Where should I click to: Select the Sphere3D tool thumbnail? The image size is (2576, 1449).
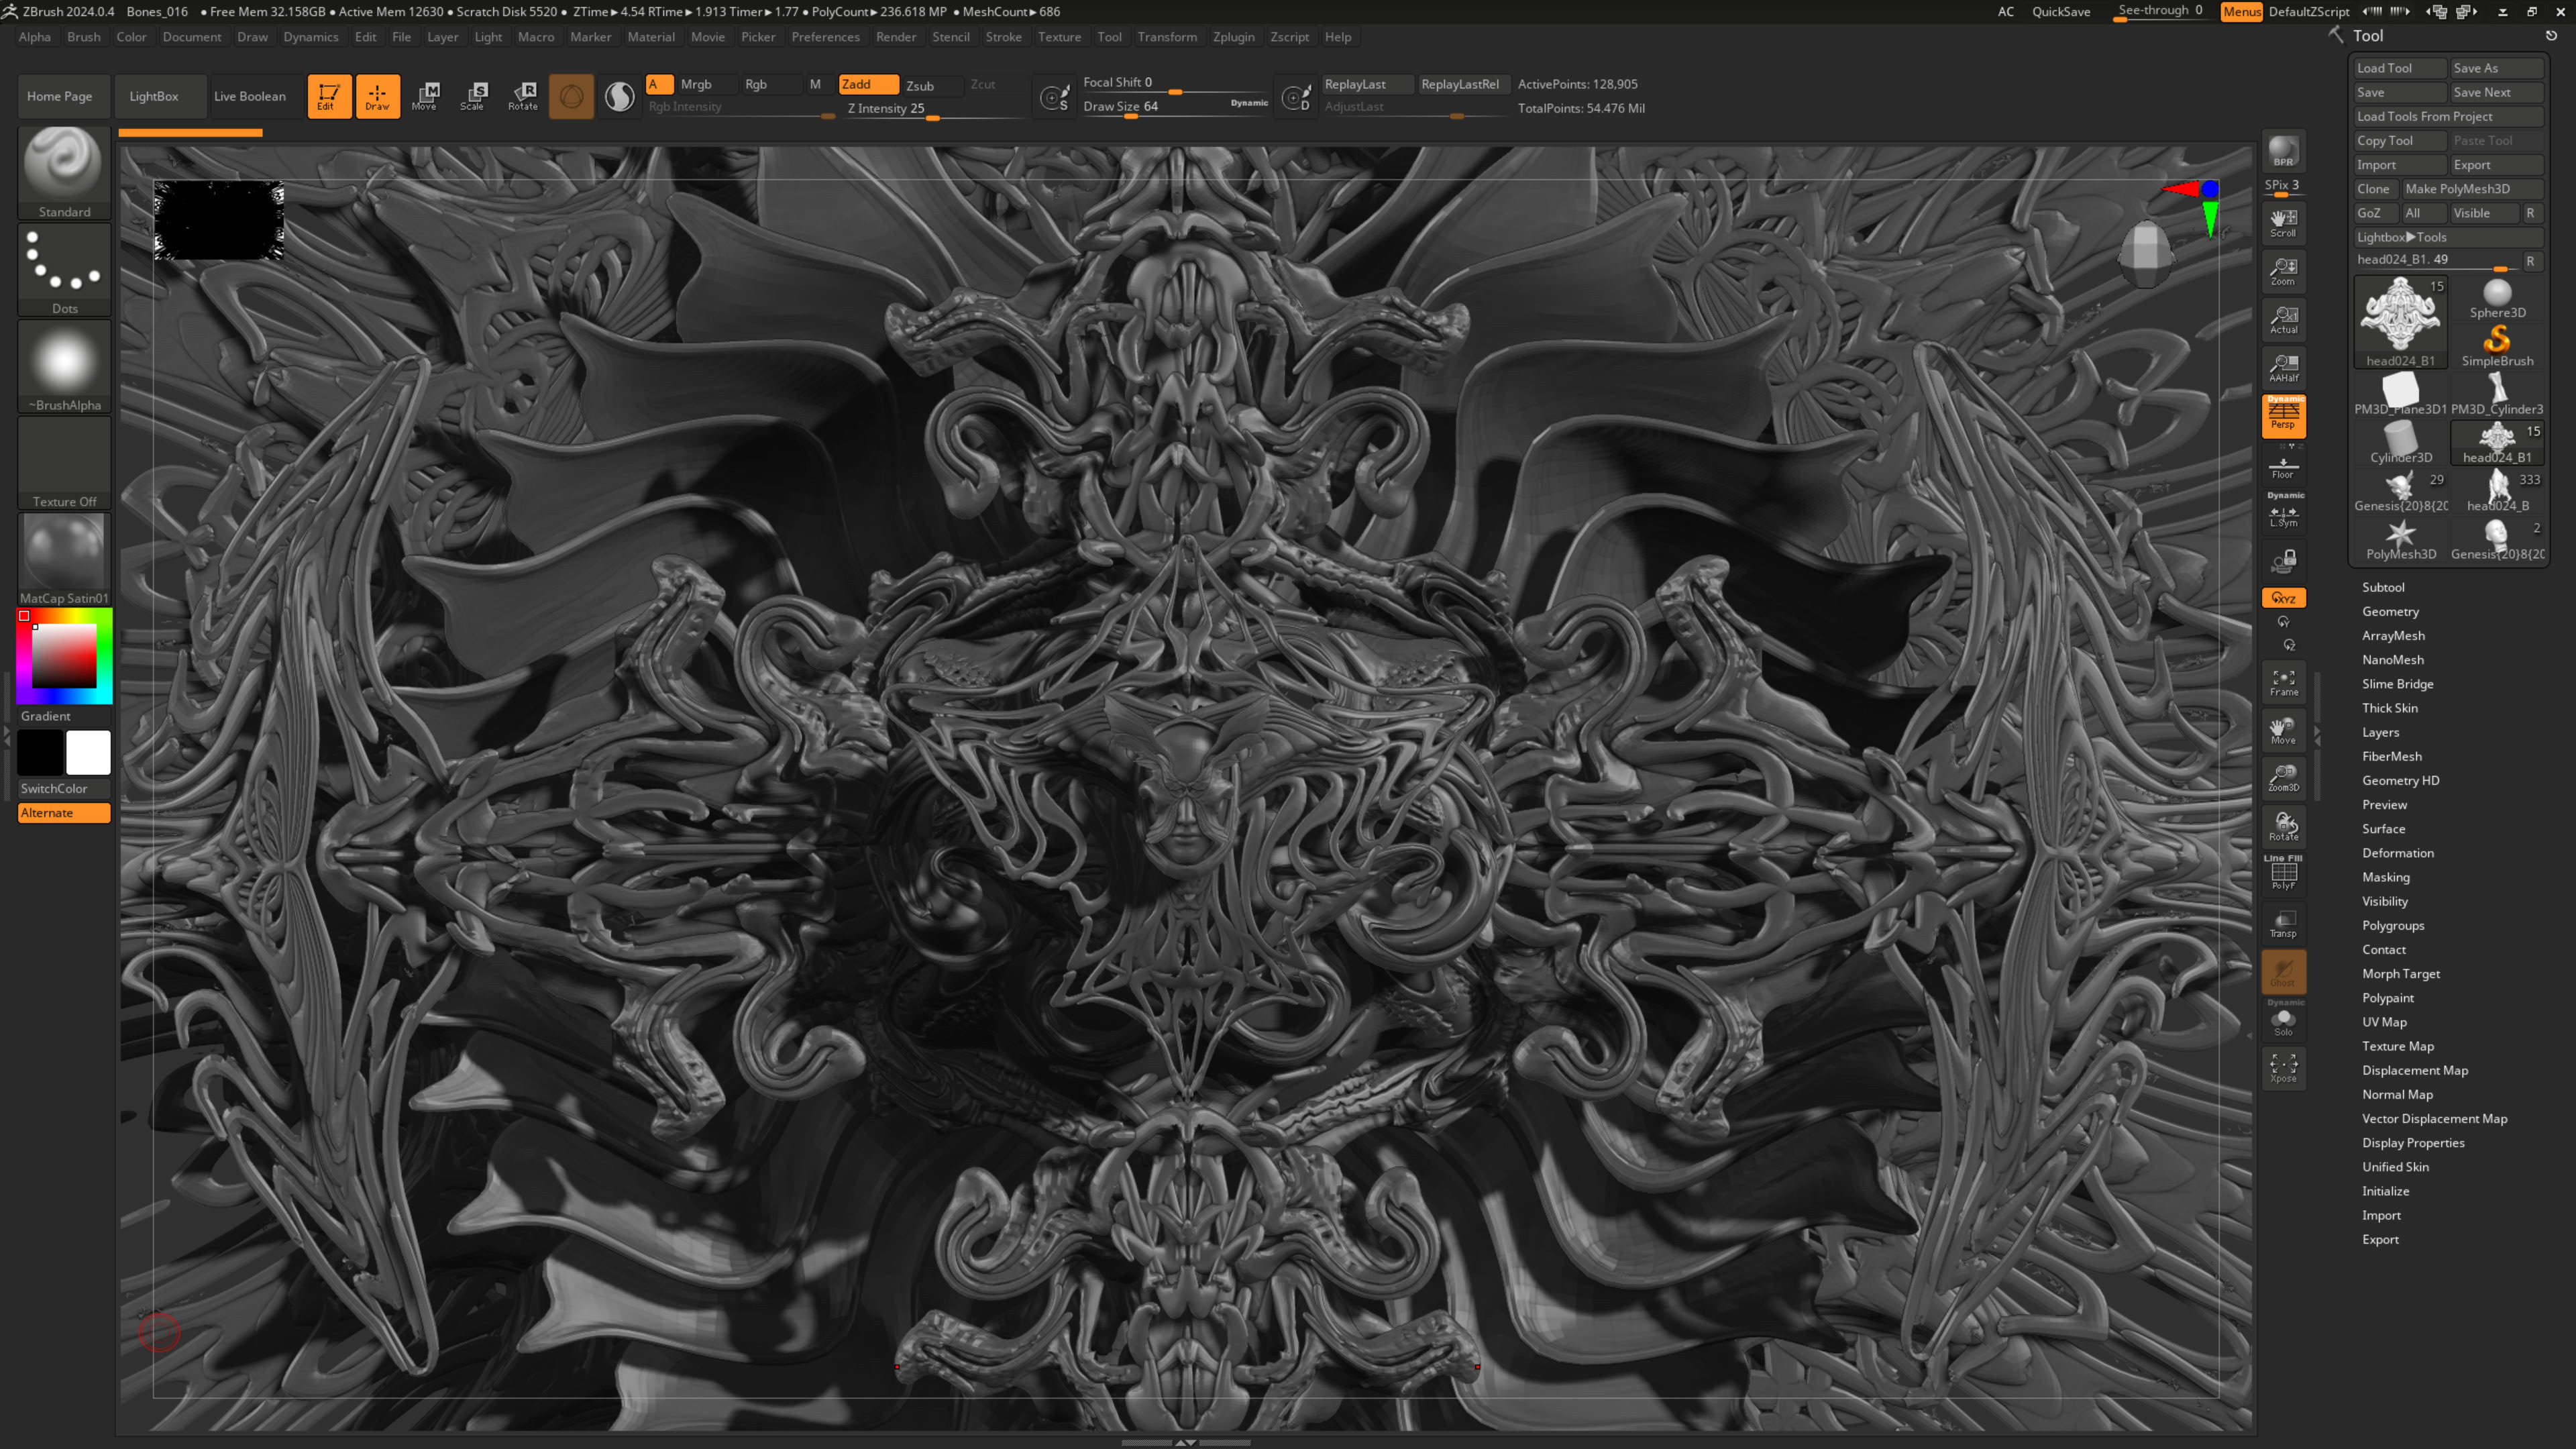tap(2497, 298)
